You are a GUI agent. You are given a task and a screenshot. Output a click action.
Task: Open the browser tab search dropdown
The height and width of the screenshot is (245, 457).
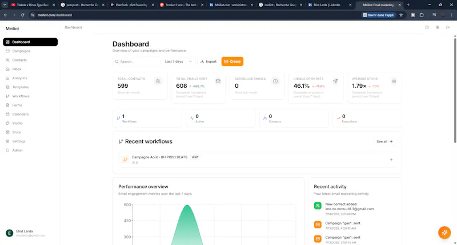[x=5, y=5]
